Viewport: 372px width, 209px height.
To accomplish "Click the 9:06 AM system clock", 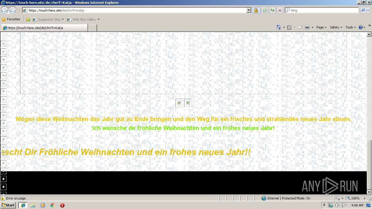I will coord(357,205).
